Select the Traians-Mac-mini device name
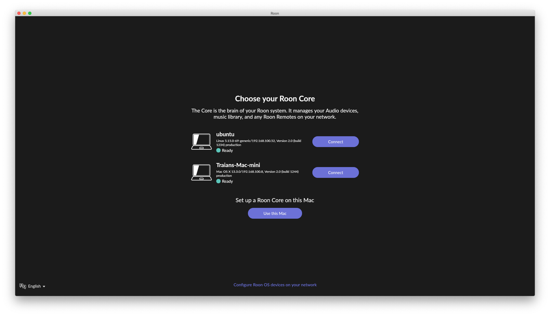 tap(238, 165)
